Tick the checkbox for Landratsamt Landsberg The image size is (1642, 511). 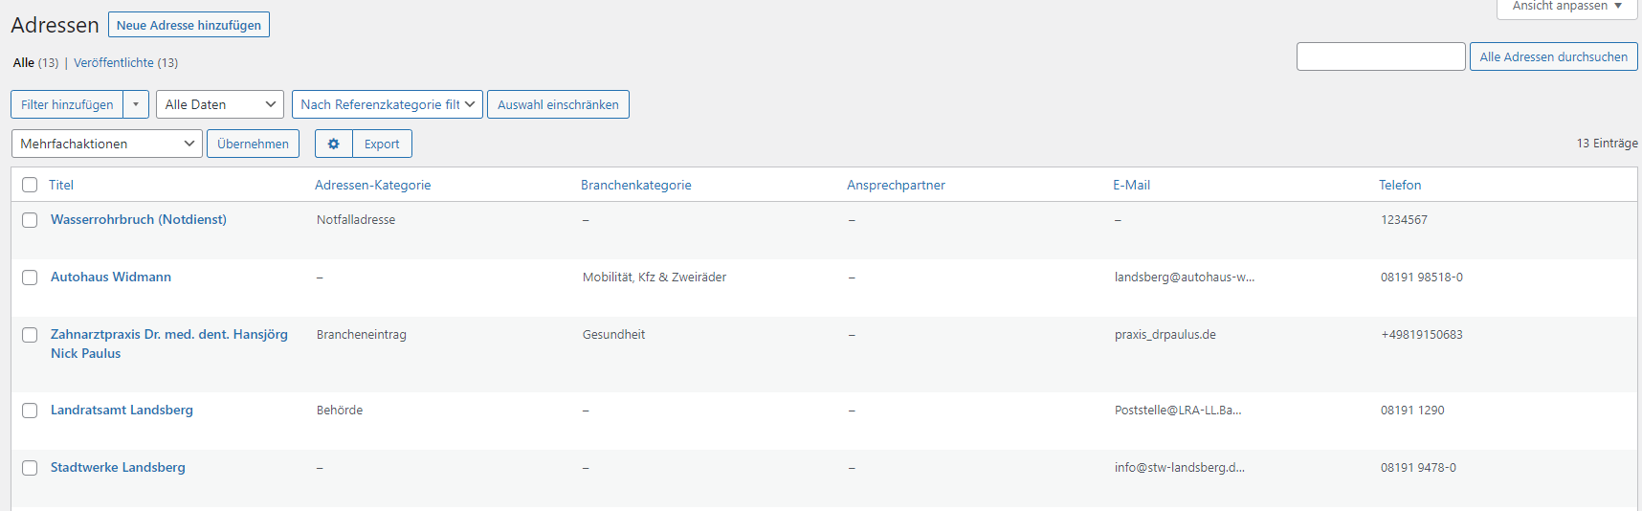pos(30,411)
